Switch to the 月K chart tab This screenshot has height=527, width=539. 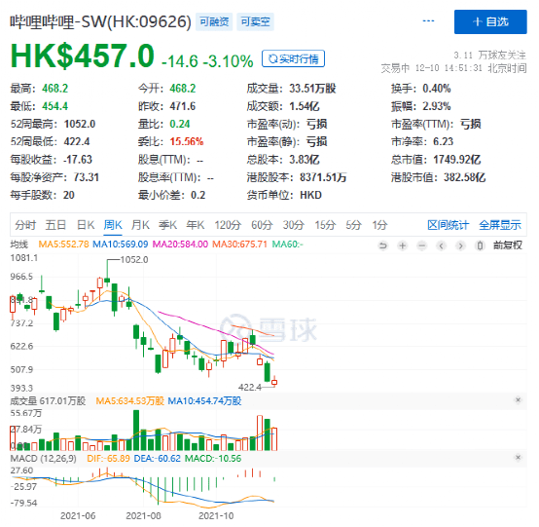(140, 225)
